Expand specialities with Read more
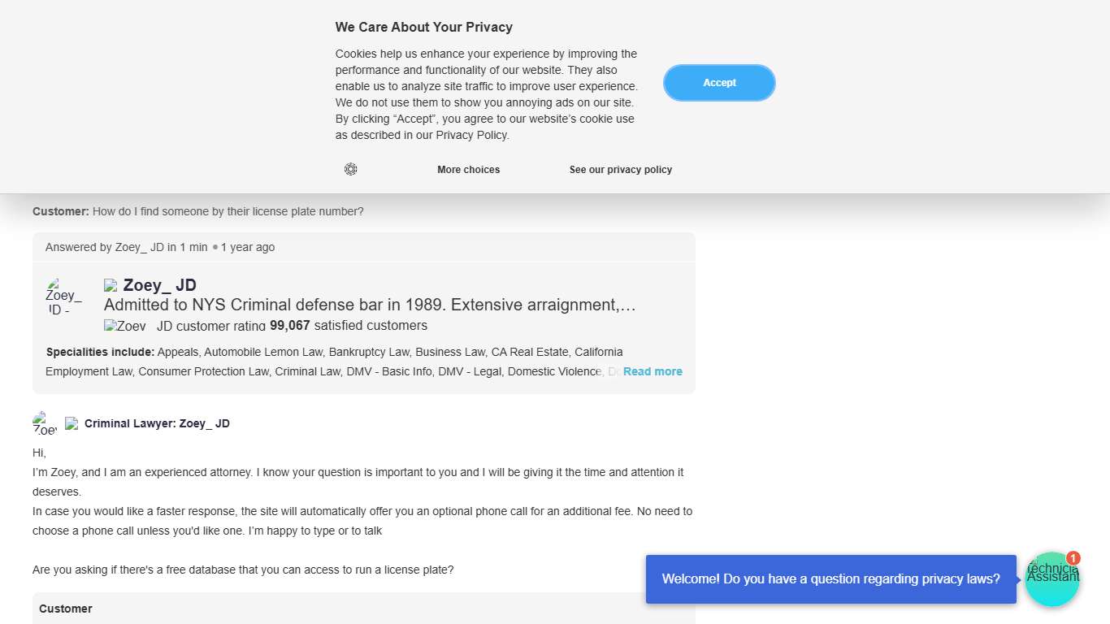 pos(653,371)
